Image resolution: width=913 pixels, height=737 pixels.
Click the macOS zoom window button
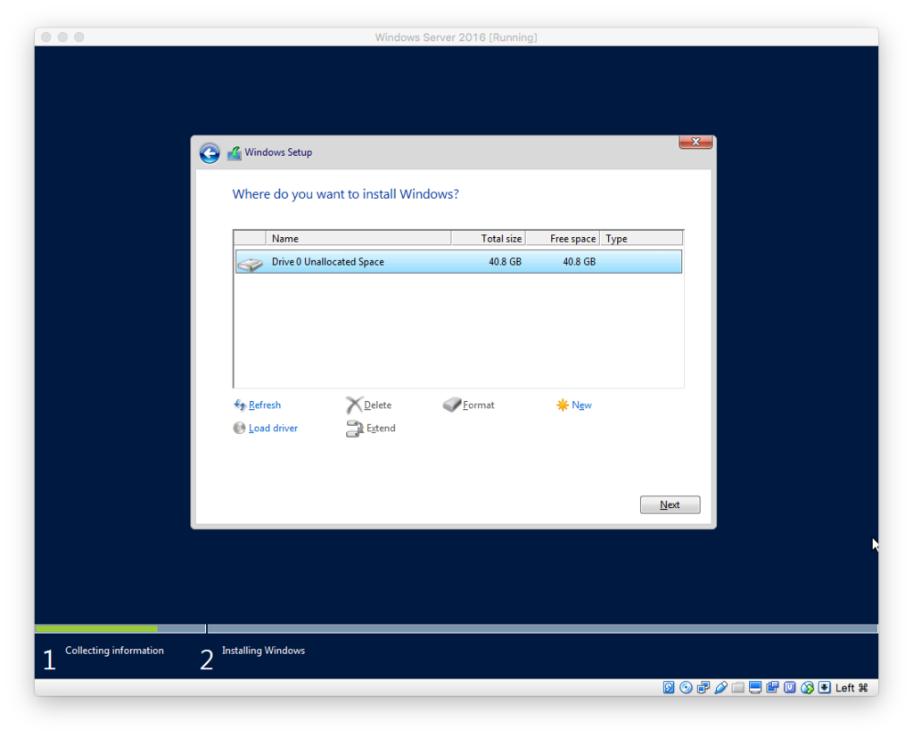[79, 37]
